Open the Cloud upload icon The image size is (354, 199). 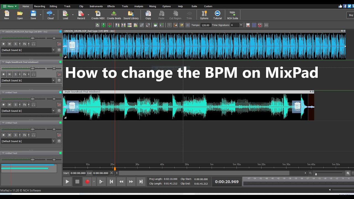[x=50, y=15]
